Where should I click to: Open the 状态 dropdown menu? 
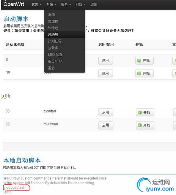click(x=36, y=5)
